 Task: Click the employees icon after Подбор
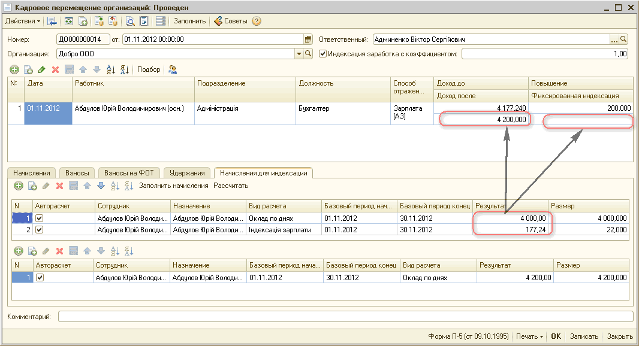tap(173, 69)
